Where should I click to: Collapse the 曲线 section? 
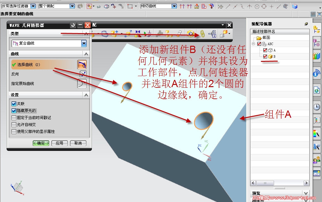pyautogui.click(x=86, y=54)
